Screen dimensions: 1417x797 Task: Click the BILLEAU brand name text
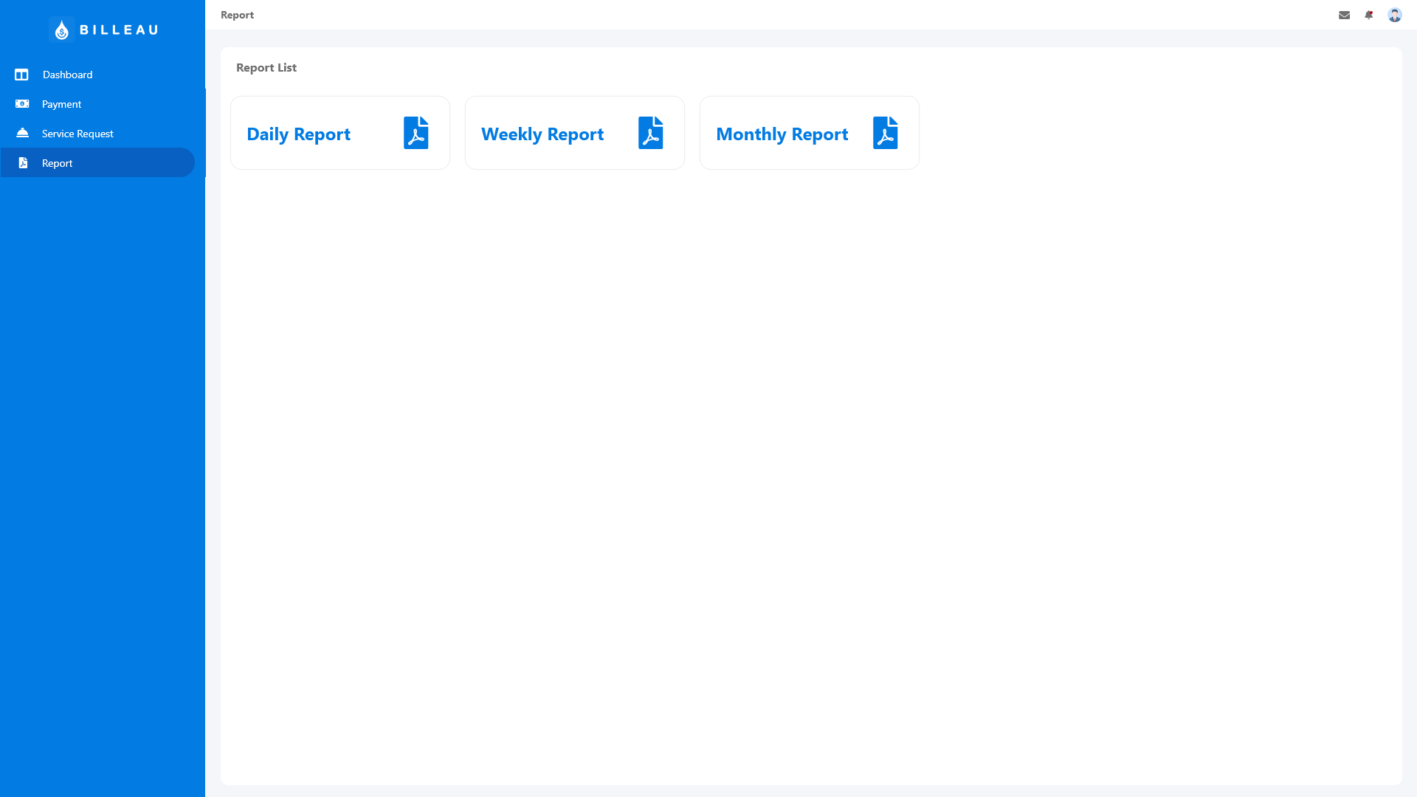(119, 30)
